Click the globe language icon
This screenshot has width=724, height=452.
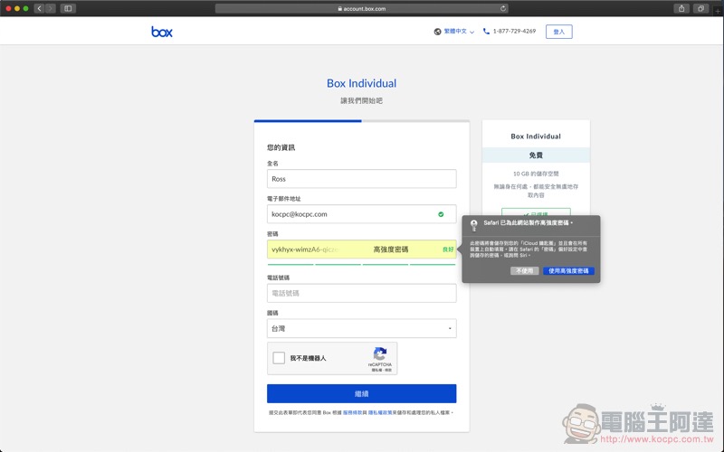click(x=437, y=32)
